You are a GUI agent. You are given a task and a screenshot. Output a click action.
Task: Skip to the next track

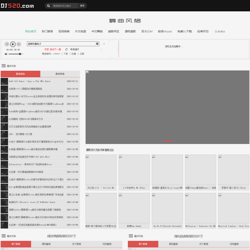[19, 44]
